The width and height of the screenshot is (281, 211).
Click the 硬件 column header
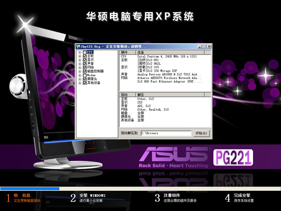(x=127, y=52)
